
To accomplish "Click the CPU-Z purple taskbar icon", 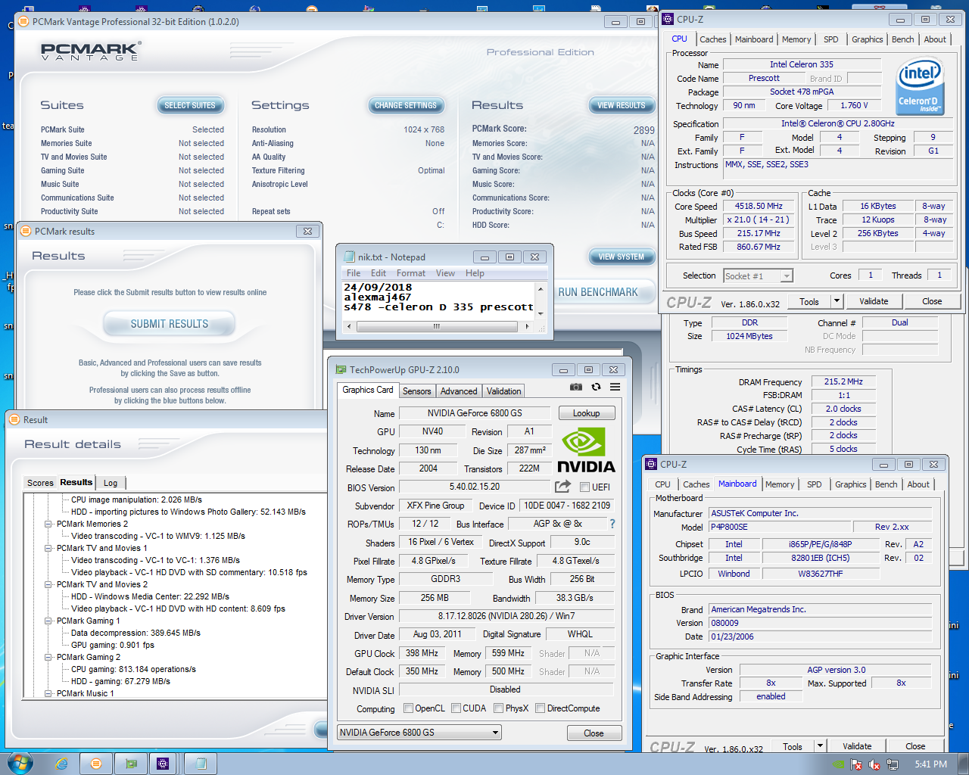I will 163,764.
